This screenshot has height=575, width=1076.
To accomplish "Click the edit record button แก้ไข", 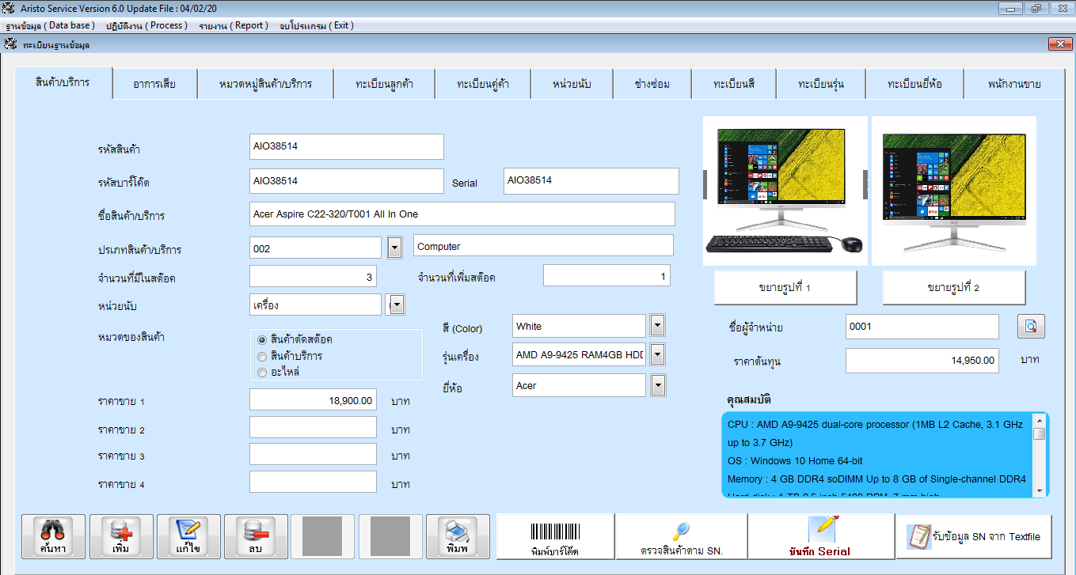I will click(x=188, y=538).
